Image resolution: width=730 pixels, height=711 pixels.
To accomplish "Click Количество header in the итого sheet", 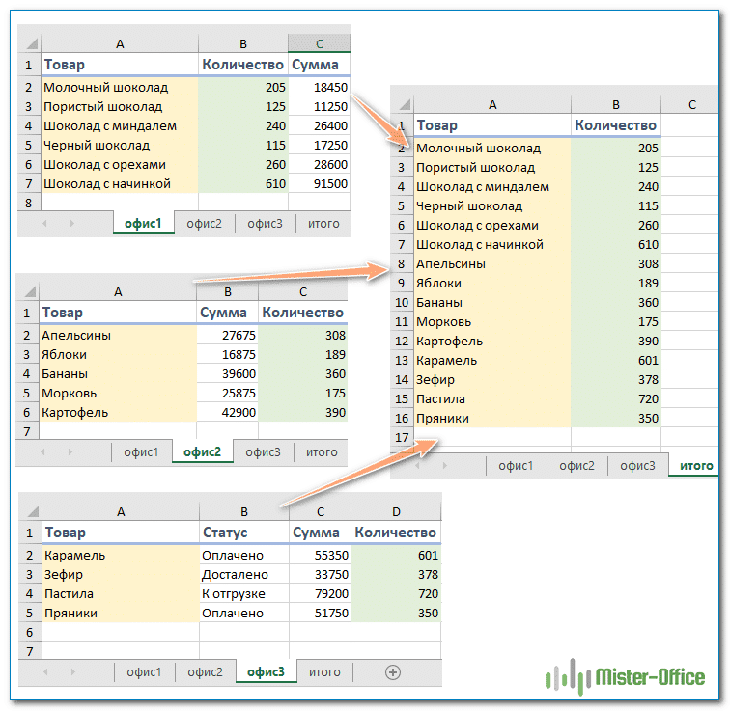I will click(616, 125).
